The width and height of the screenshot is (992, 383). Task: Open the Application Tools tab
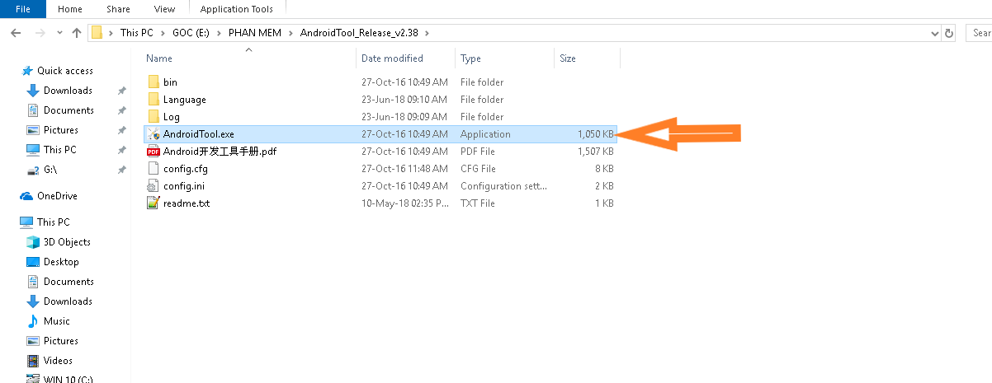[236, 9]
